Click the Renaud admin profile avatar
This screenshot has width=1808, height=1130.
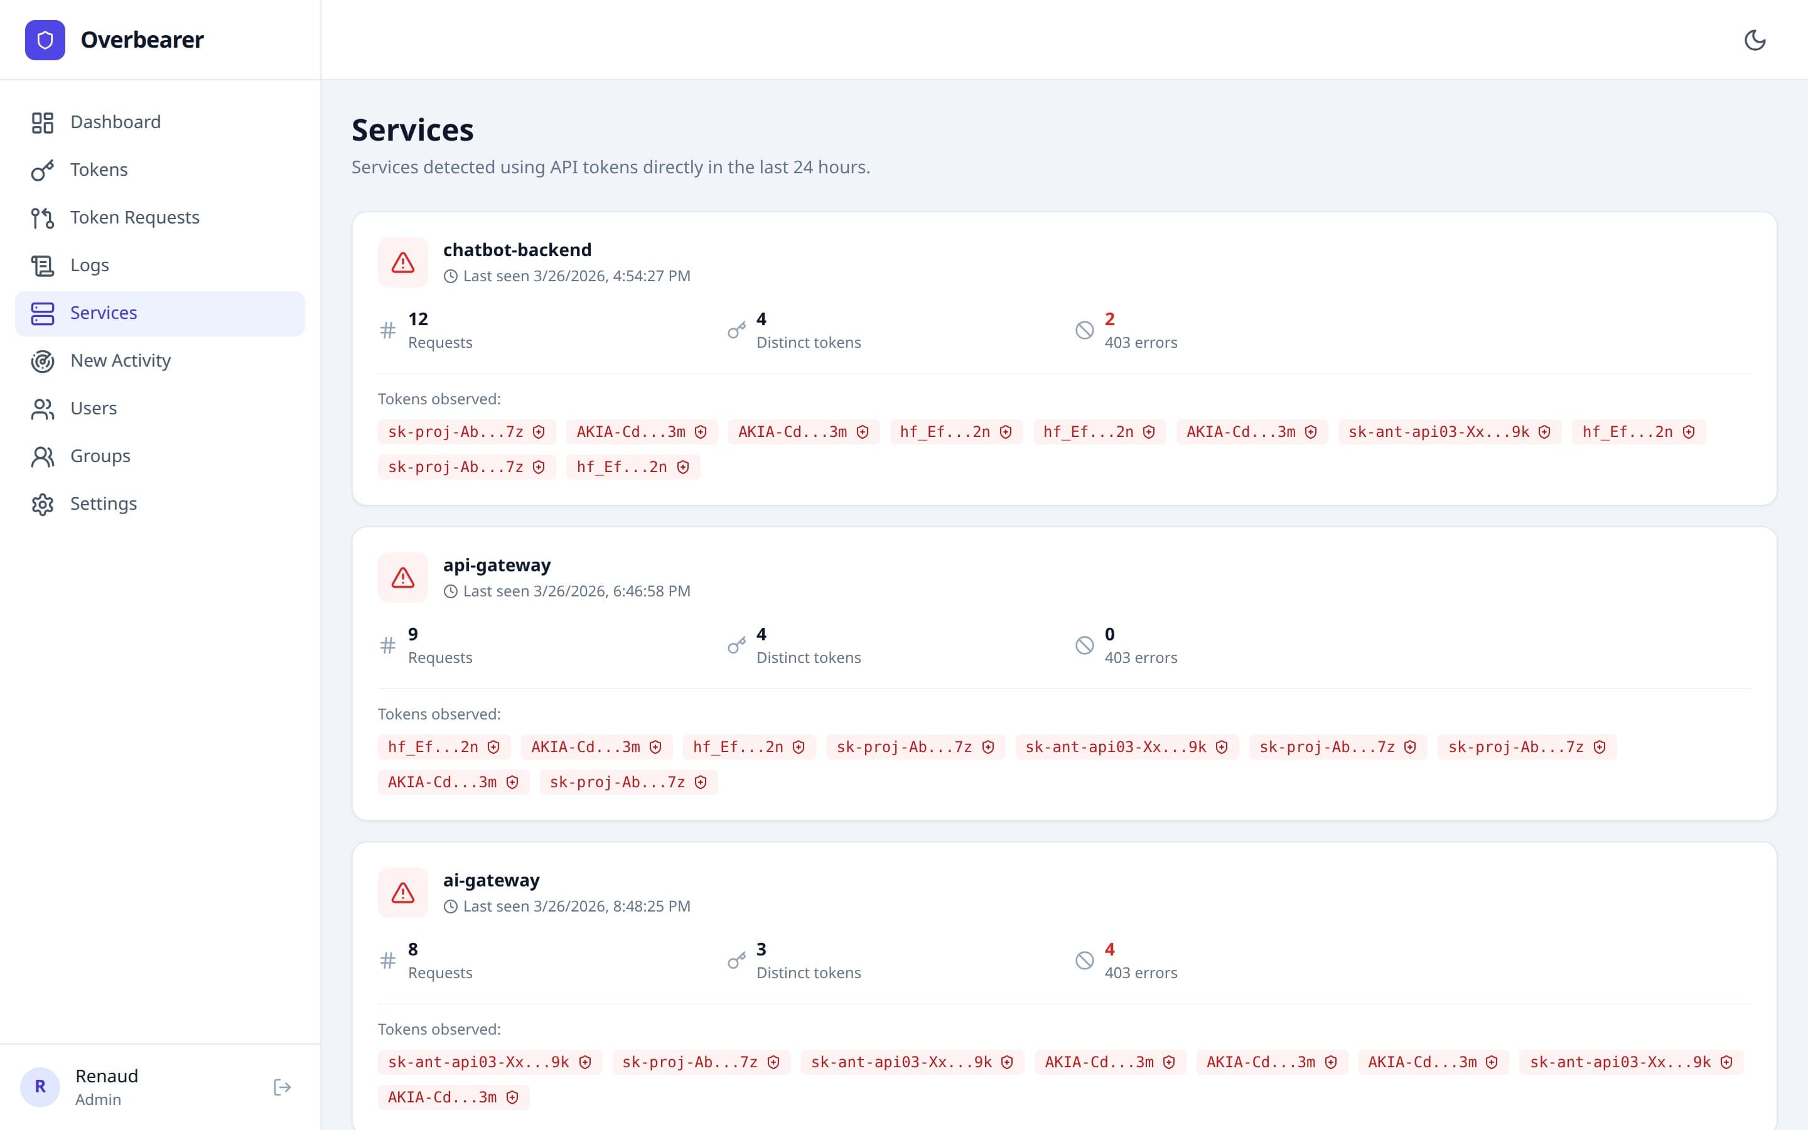click(41, 1087)
